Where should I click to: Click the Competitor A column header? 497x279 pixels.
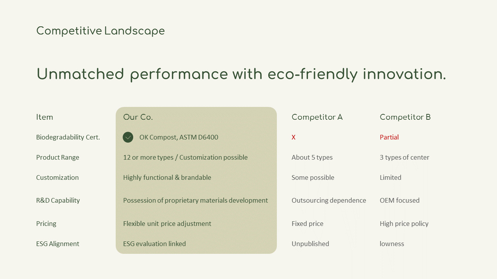317,117
